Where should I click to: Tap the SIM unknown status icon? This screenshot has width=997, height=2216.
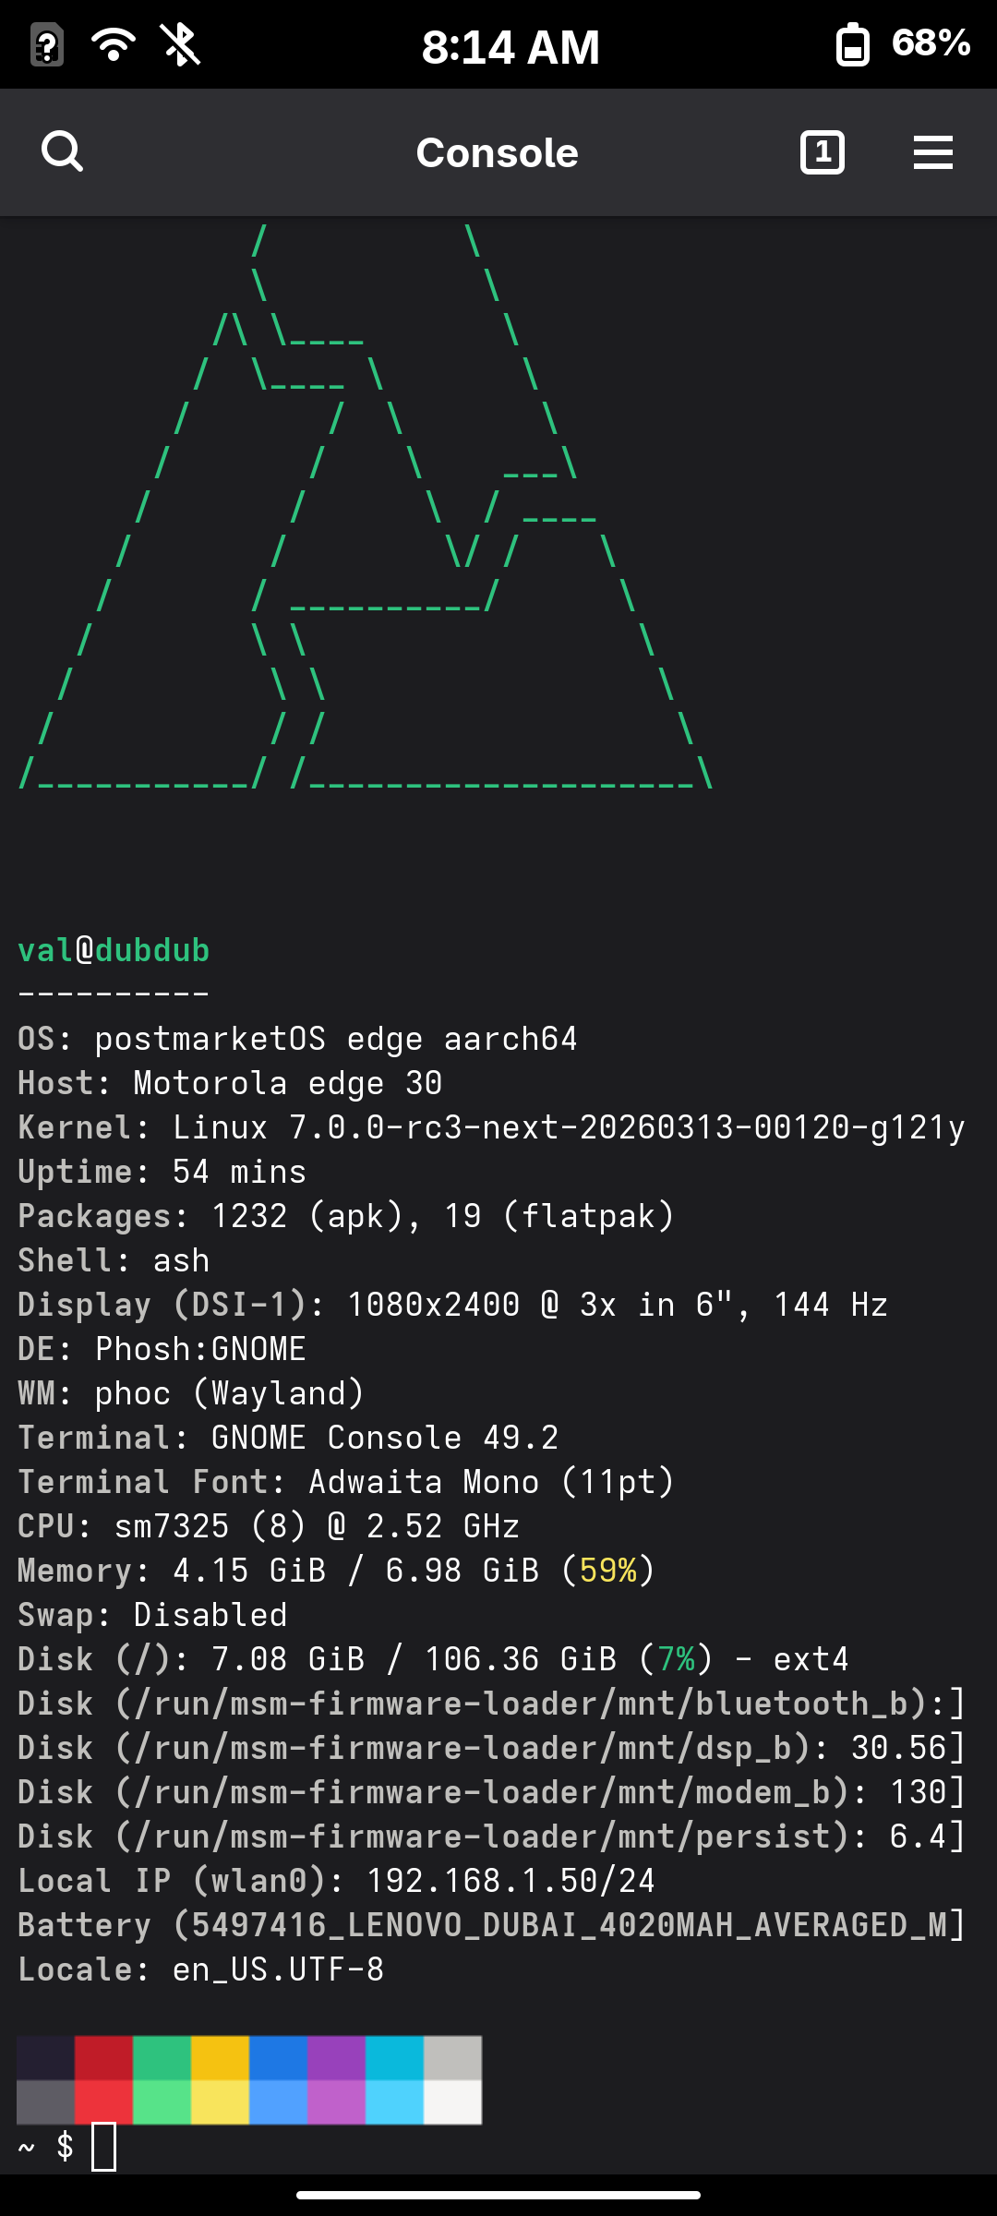[x=46, y=44]
